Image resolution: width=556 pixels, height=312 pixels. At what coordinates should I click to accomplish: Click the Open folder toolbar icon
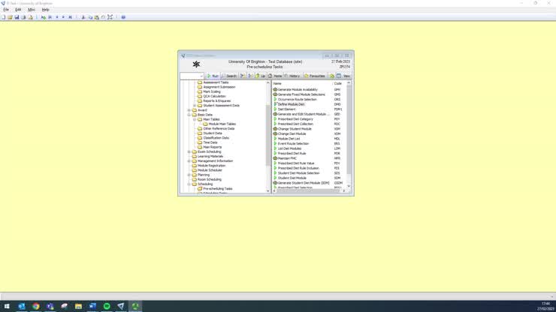[x=10, y=17]
